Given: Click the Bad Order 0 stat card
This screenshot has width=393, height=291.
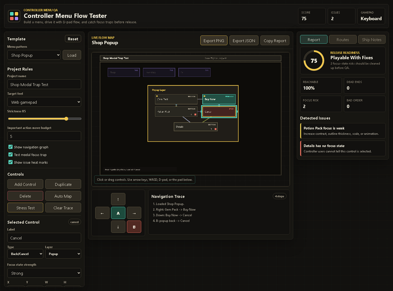Looking at the screenshot, I should coord(364,104).
